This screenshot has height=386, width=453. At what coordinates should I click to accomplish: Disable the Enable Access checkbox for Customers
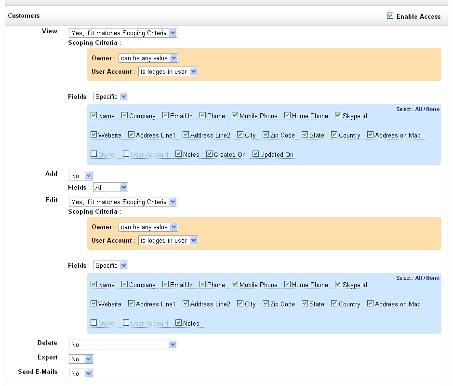389,16
